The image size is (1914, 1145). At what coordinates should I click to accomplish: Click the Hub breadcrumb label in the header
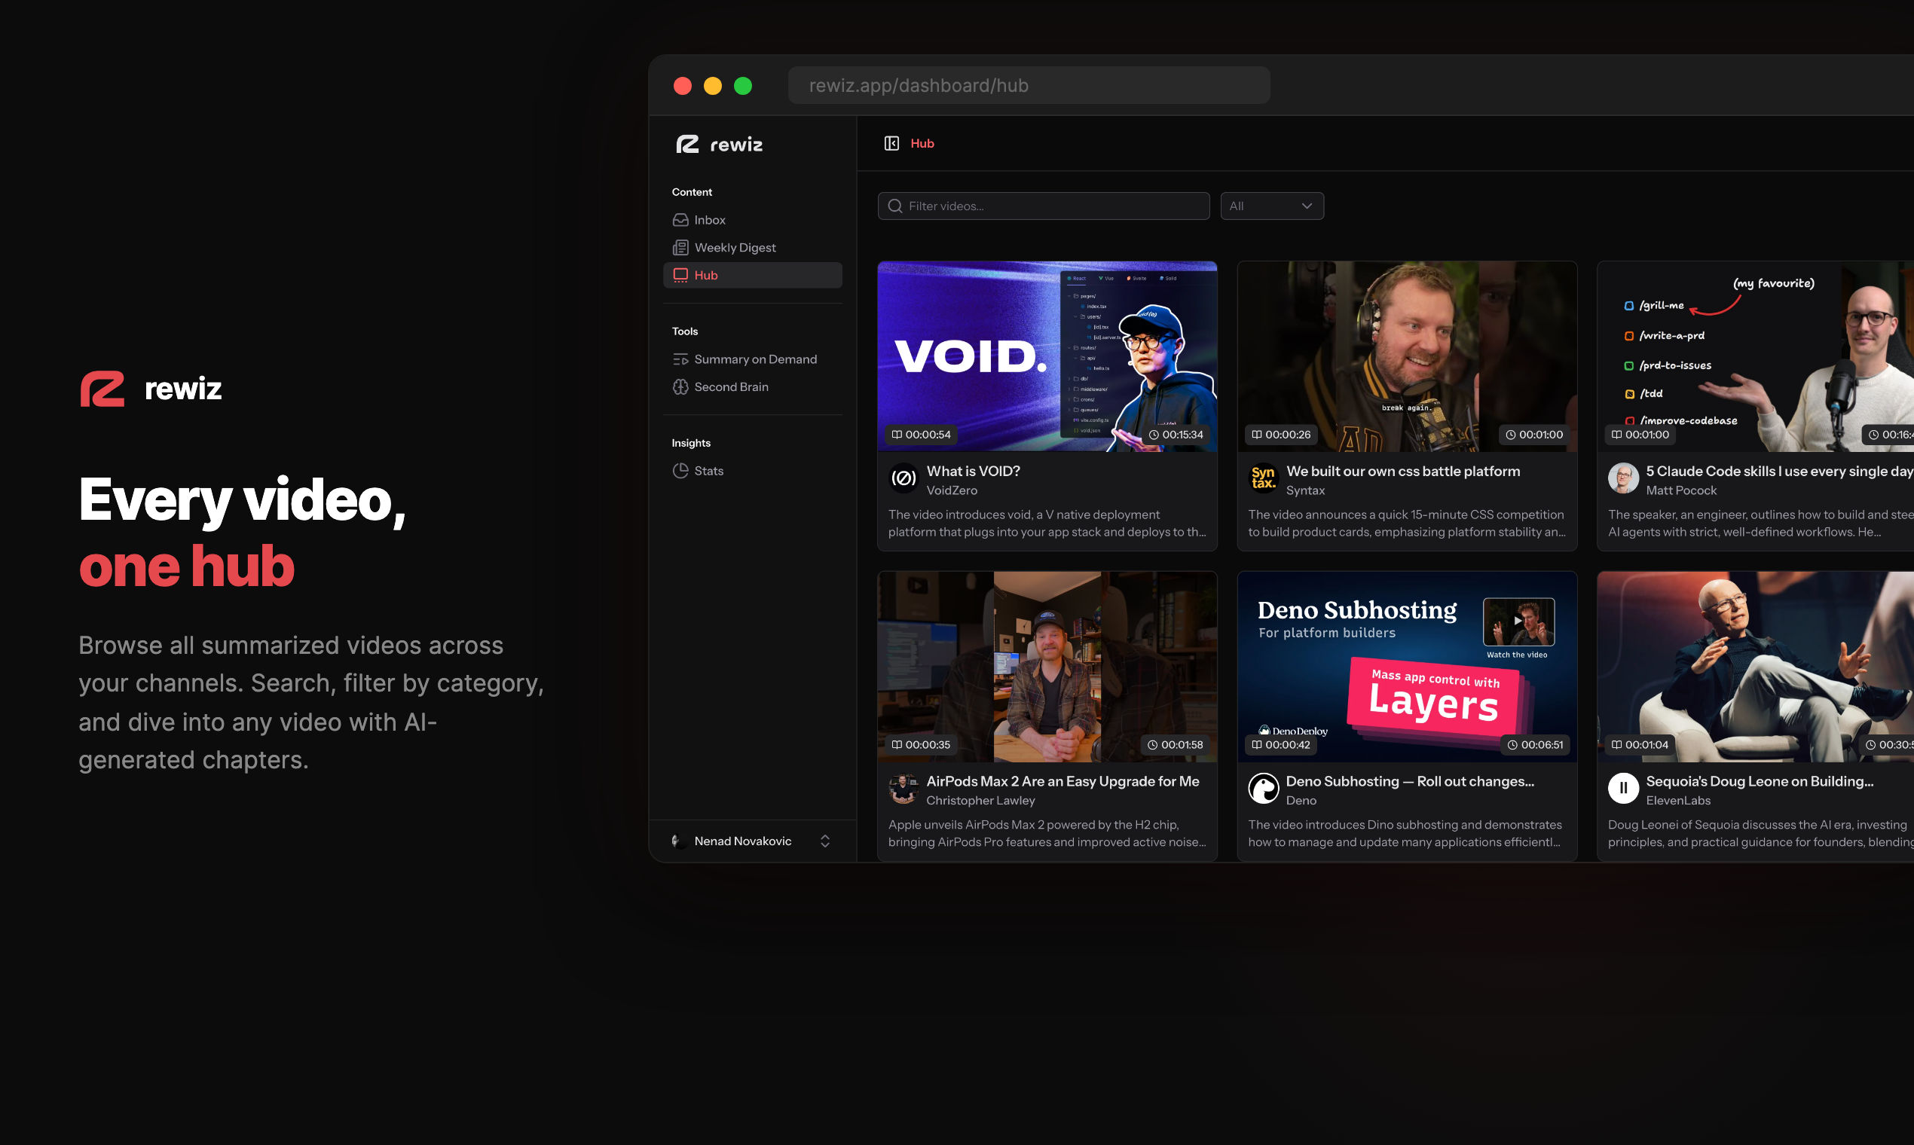tap(922, 144)
